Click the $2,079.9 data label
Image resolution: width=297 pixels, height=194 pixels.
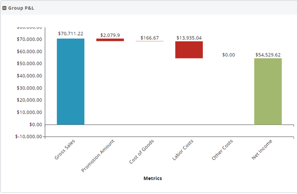110,35
